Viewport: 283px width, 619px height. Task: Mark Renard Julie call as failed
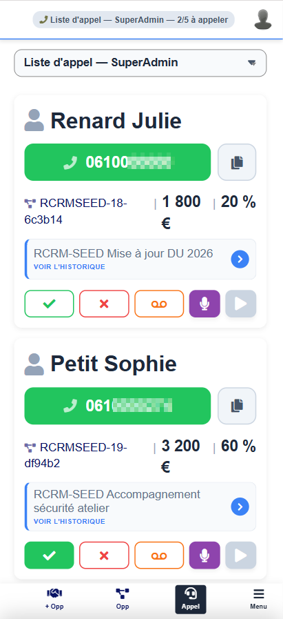coord(104,304)
